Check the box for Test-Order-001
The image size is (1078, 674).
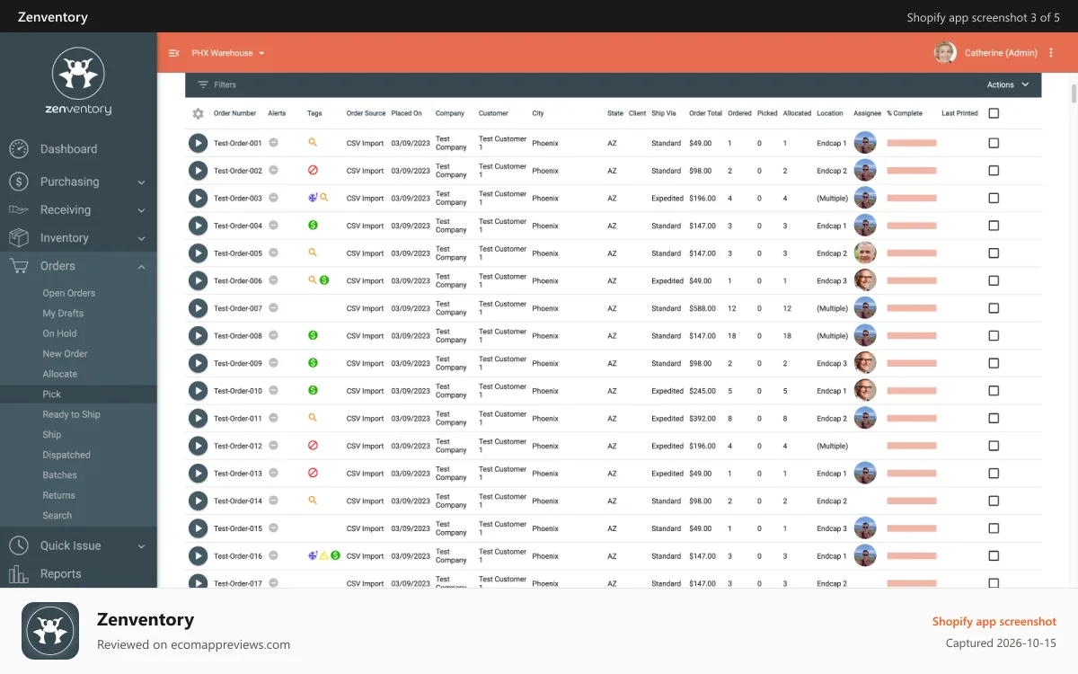point(994,143)
